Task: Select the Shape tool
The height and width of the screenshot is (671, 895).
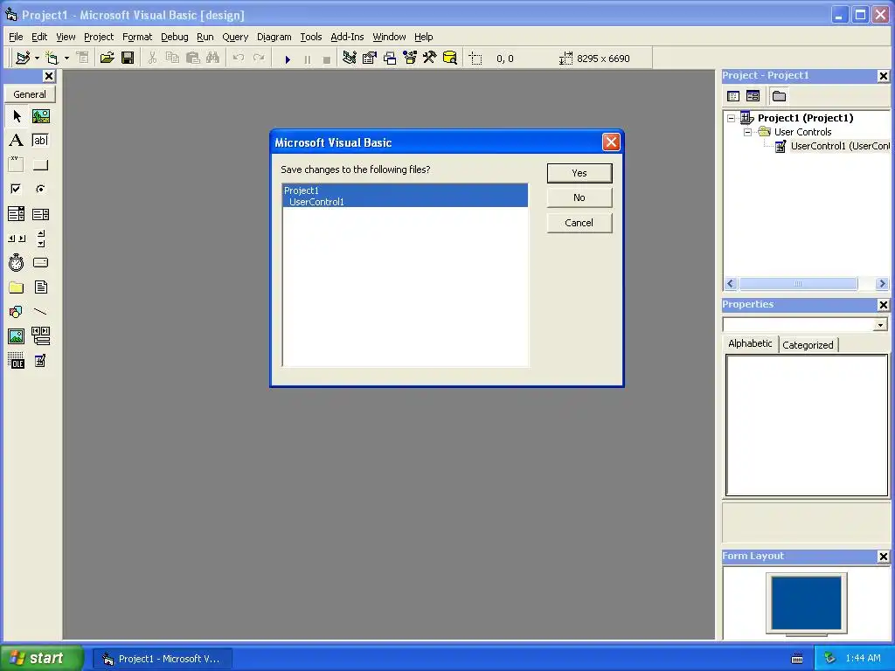Action: 17,312
